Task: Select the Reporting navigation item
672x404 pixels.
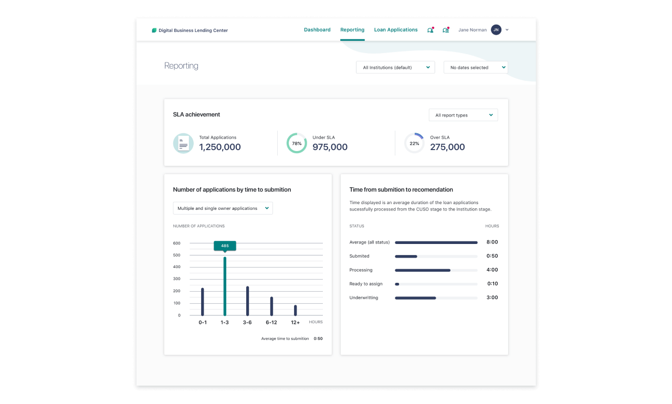Action: coord(352,30)
